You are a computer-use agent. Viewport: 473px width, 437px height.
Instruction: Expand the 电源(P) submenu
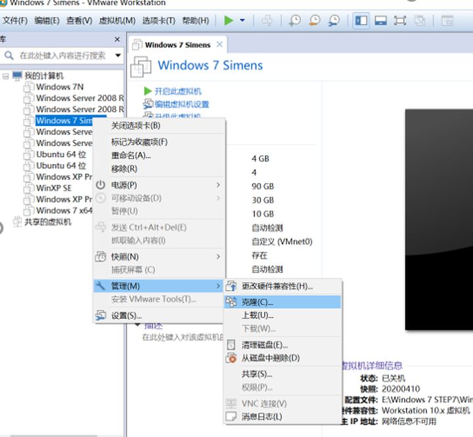pos(159,185)
